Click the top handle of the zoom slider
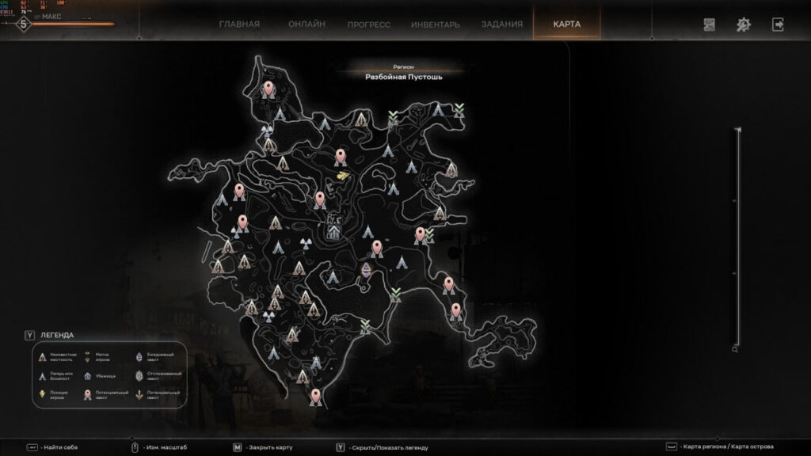Image resolution: width=811 pixels, height=456 pixels. coord(737,129)
